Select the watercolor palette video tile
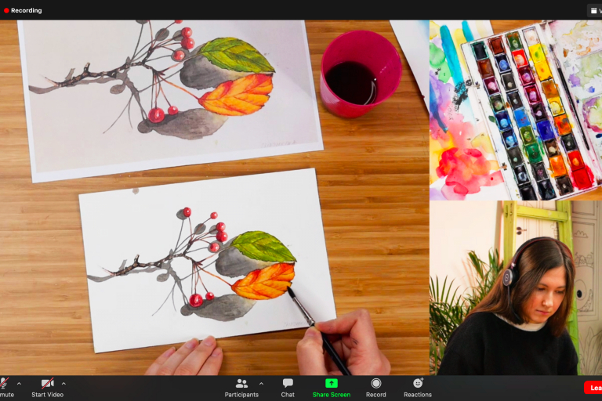 click(x=515, y=110)
